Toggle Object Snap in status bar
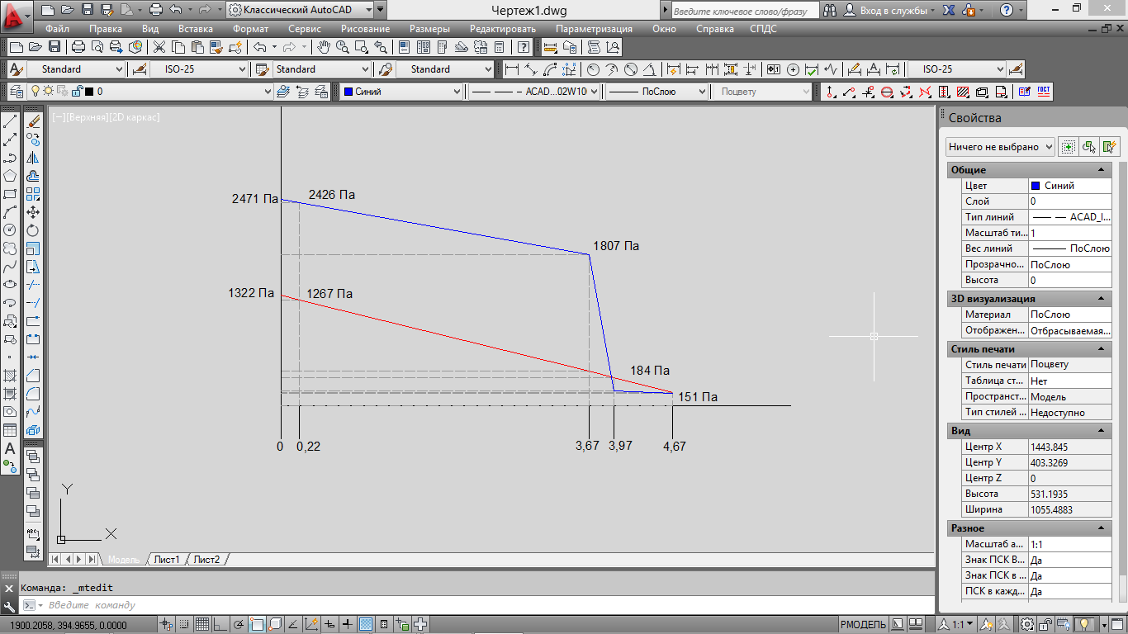 (257, 624)
